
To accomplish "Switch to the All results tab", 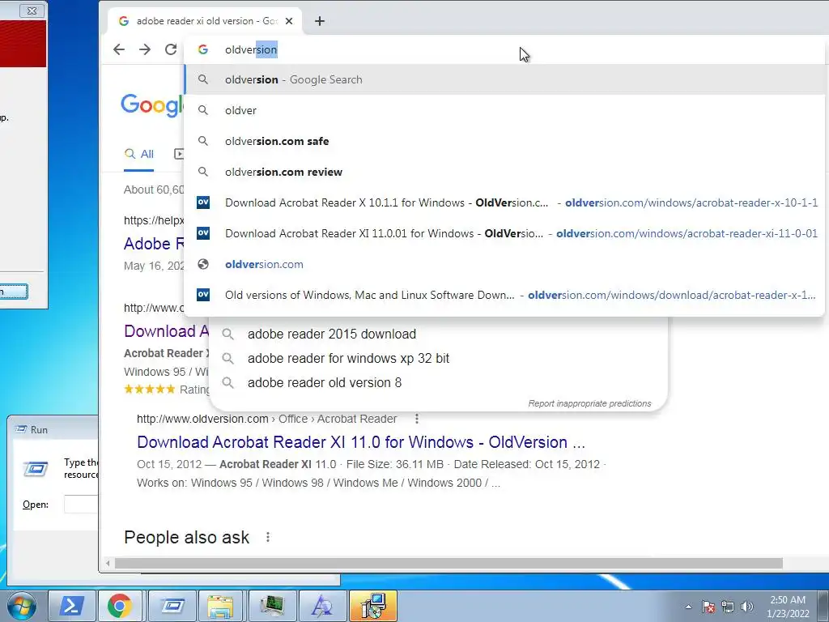I will click(x=139, y=154).
